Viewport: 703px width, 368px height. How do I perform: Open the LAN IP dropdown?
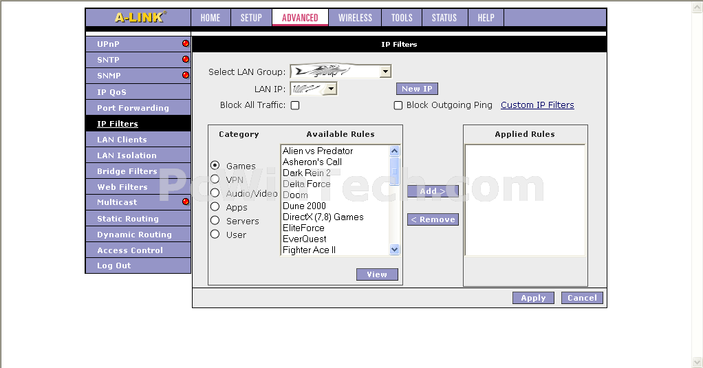point(314,89)
